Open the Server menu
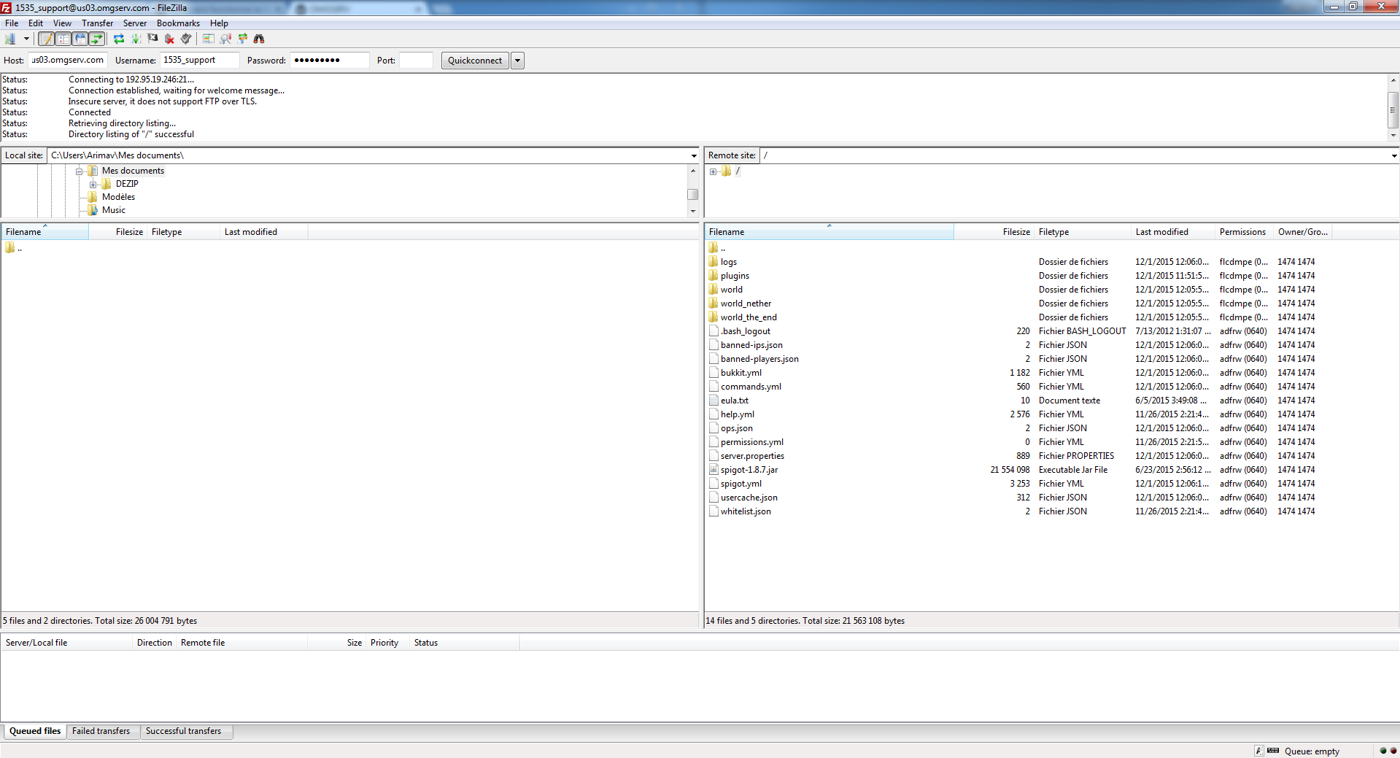 [x=135, y=23]
